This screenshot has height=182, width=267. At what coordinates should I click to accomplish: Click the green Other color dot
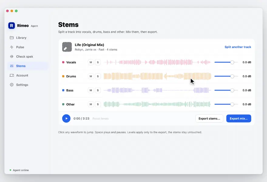[63, 104]
